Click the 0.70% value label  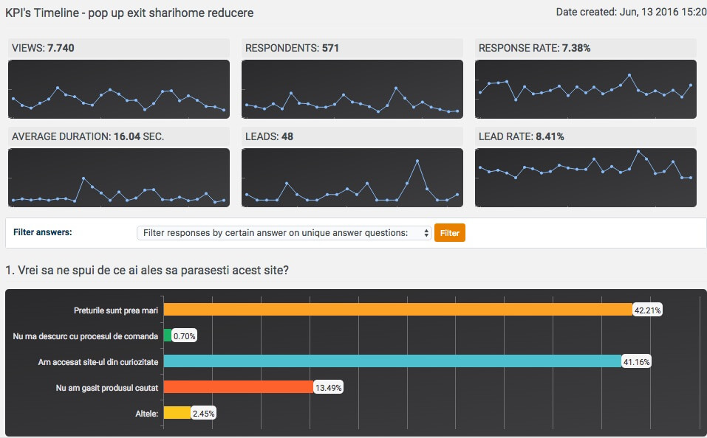pyautogui.click(x=185, y=336)
